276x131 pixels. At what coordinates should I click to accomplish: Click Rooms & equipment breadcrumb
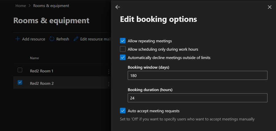click(51, 6)
